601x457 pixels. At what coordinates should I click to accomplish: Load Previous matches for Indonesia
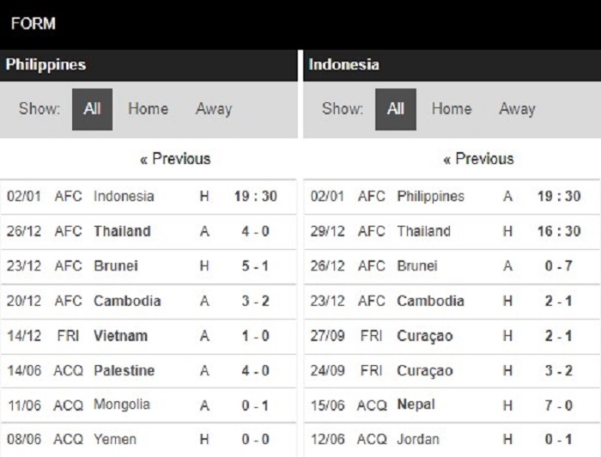[478, 159]
